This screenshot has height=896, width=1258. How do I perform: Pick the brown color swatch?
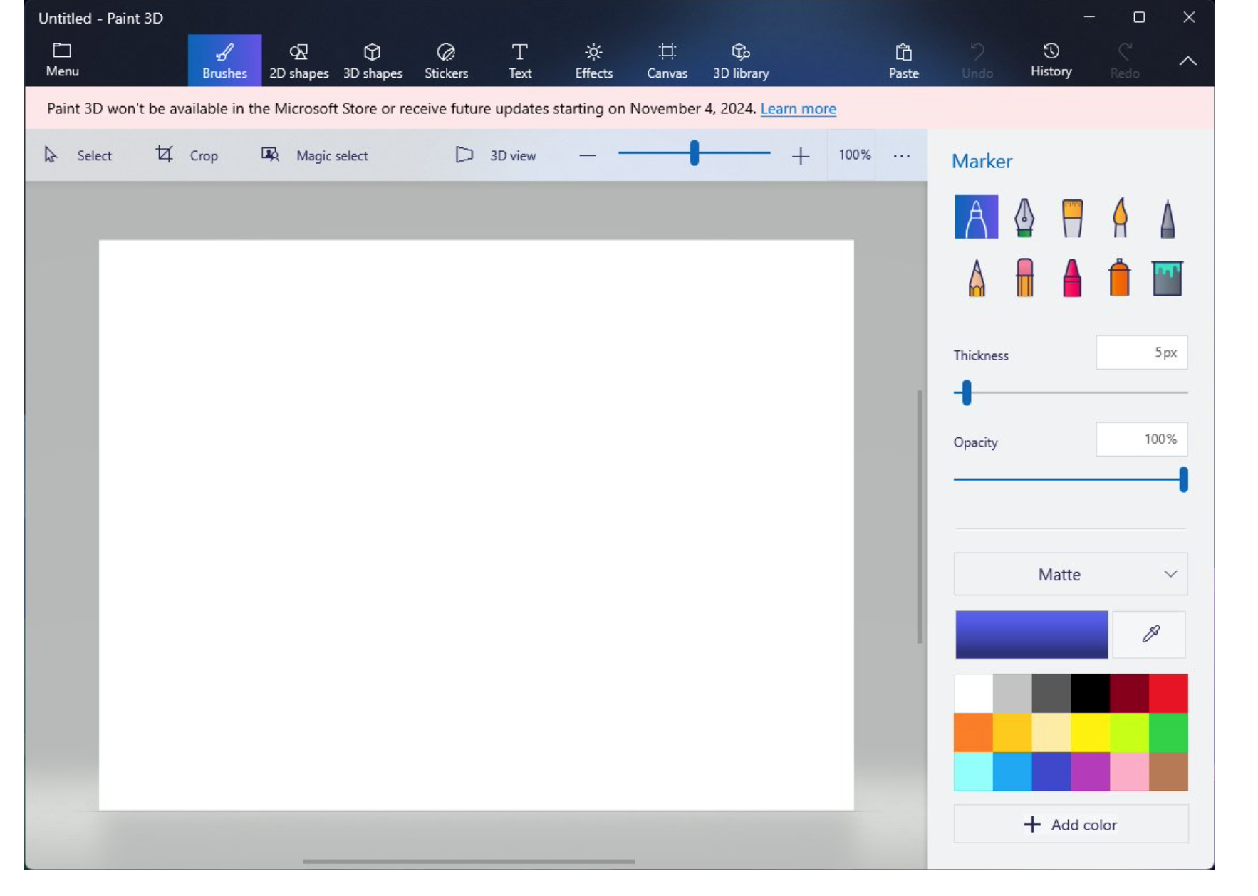(x=1168, y=771)
